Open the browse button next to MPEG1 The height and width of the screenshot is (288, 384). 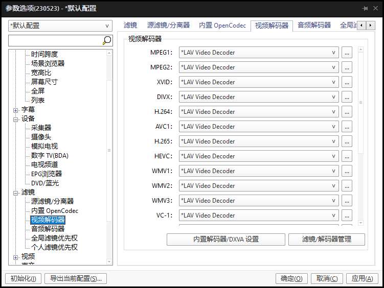coord(347,53)
